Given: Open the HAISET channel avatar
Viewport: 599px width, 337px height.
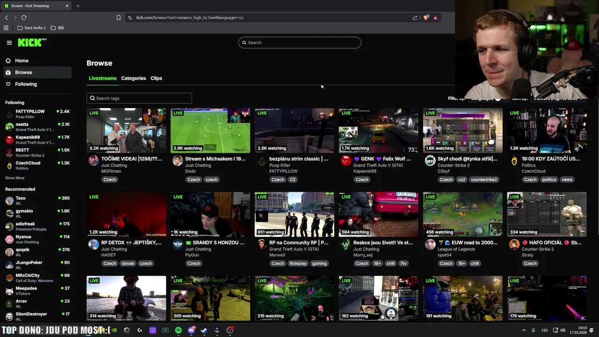Looking at the screenshot, I should click(94, 245).
